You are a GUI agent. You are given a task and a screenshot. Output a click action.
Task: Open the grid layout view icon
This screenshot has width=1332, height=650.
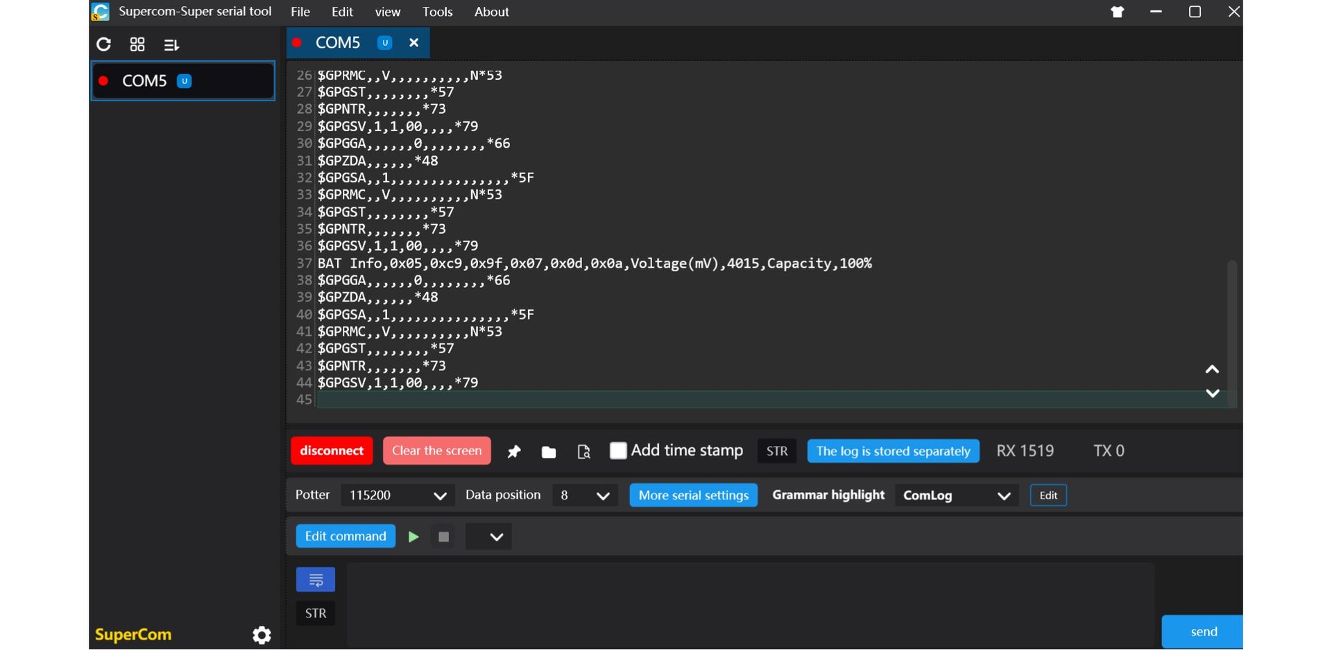pyautogui.click(x=137, y=45)
